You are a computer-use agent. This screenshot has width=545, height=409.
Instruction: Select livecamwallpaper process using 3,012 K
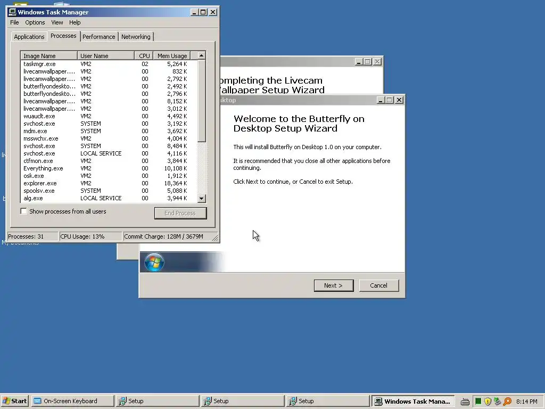tap(109, 109)
